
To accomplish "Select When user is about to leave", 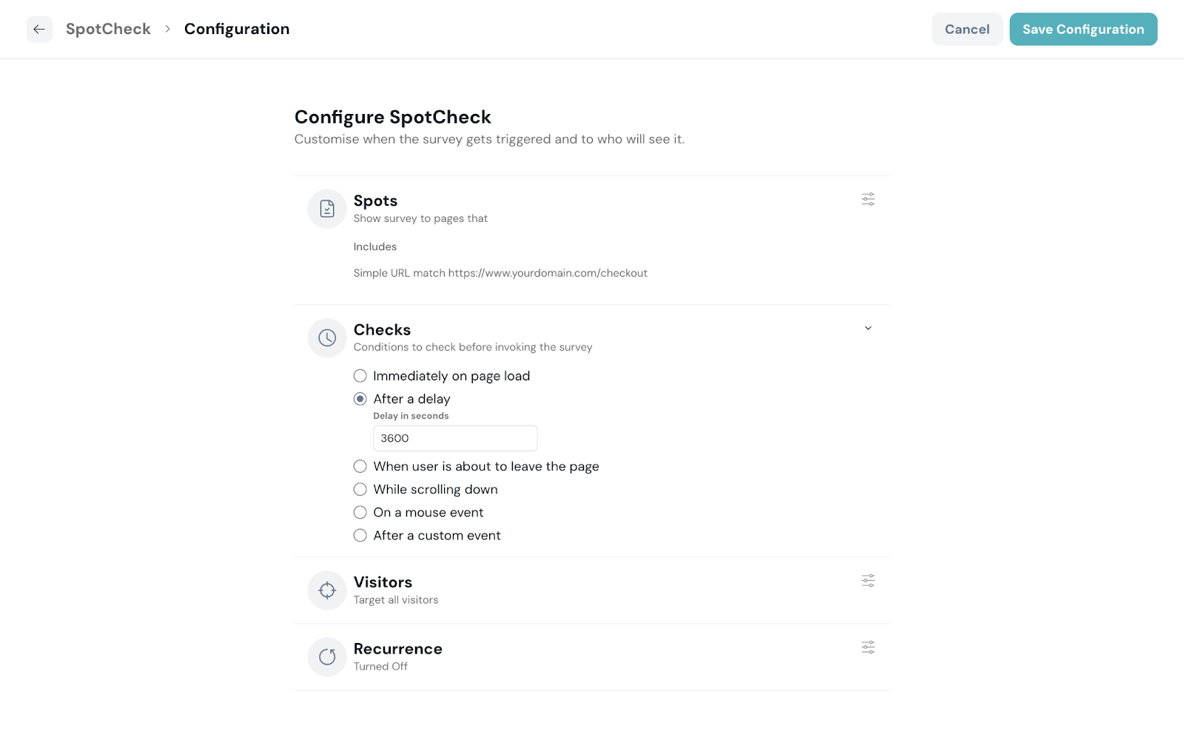I will [360, 466].
